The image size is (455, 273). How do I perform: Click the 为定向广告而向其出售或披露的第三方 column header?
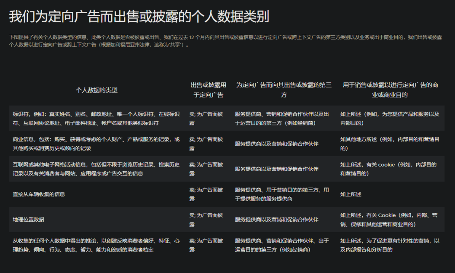[284, 90]
